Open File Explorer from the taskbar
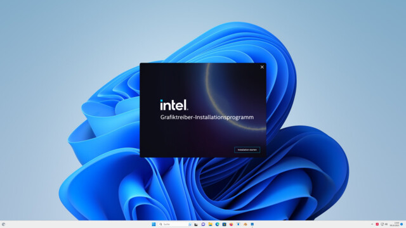Image resolution: width=406 pixels, height=228 pixels. [210, 224]
